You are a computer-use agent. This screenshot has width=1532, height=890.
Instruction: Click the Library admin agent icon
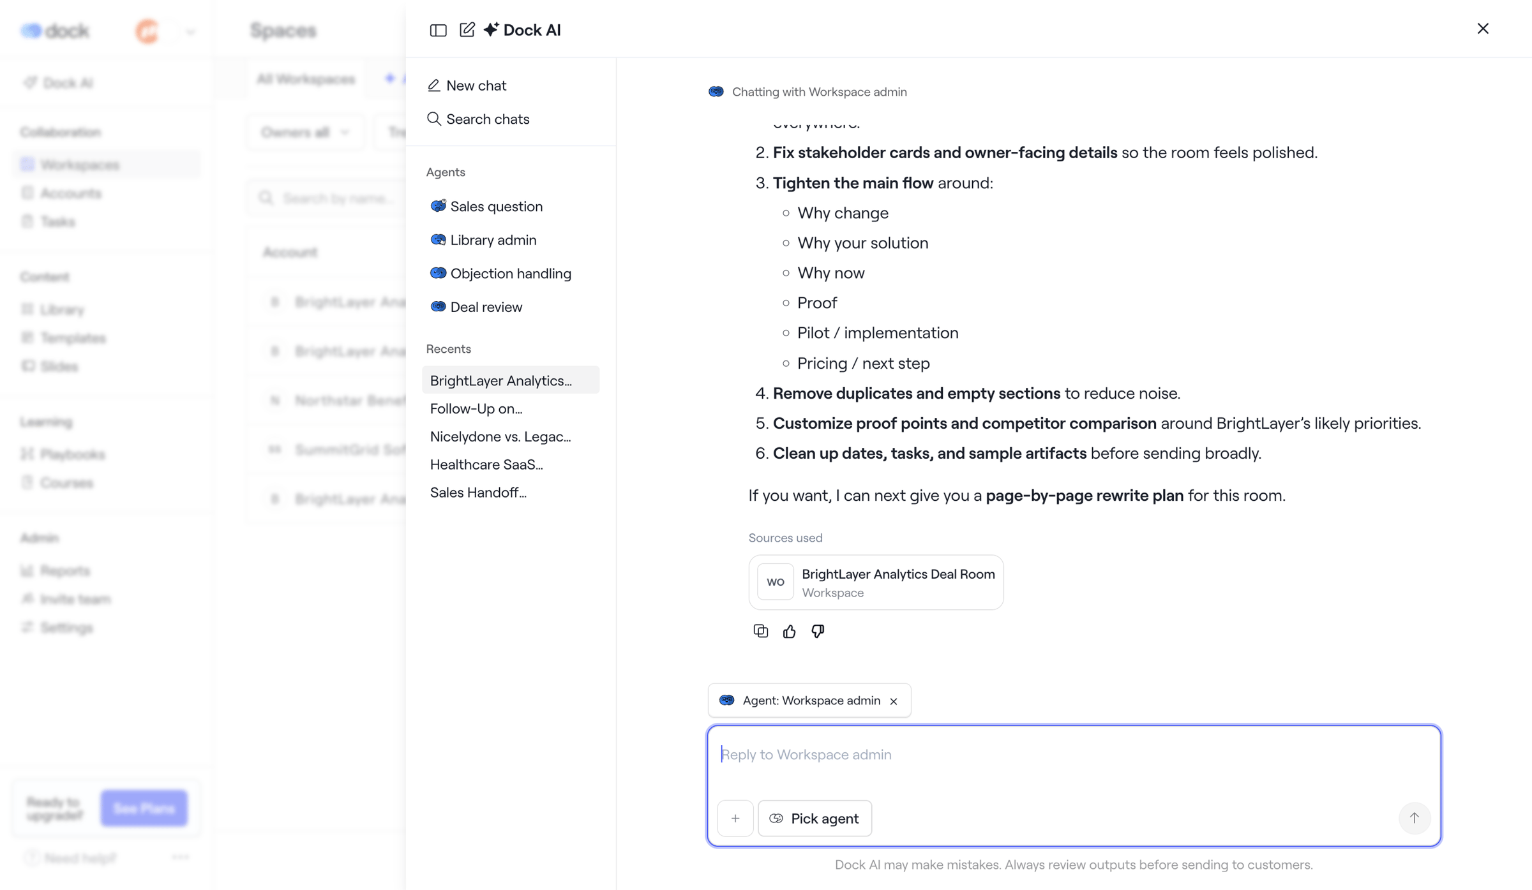pos(438,240)
